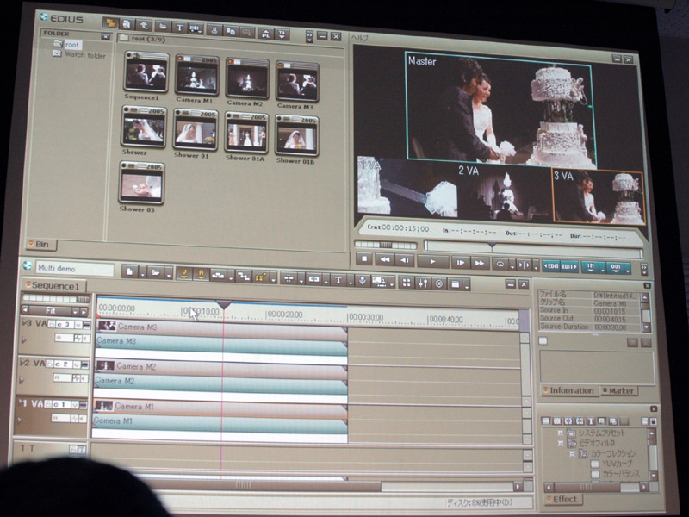Open the Effect tab
This screenshot has width=689, height=517.
coord(564,499)
